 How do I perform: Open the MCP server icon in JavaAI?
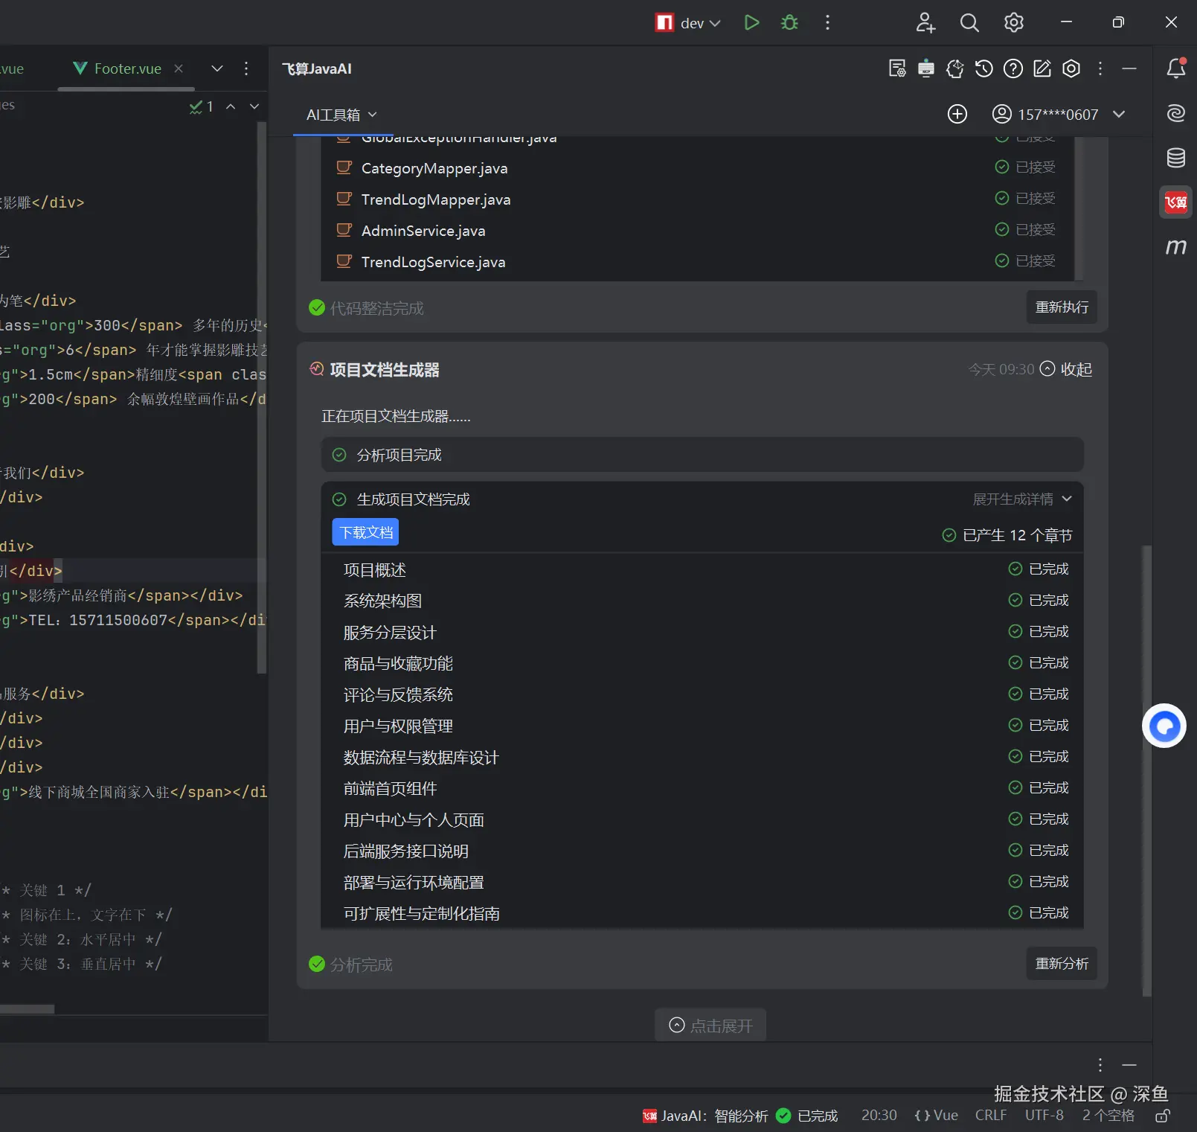(926, 68)
